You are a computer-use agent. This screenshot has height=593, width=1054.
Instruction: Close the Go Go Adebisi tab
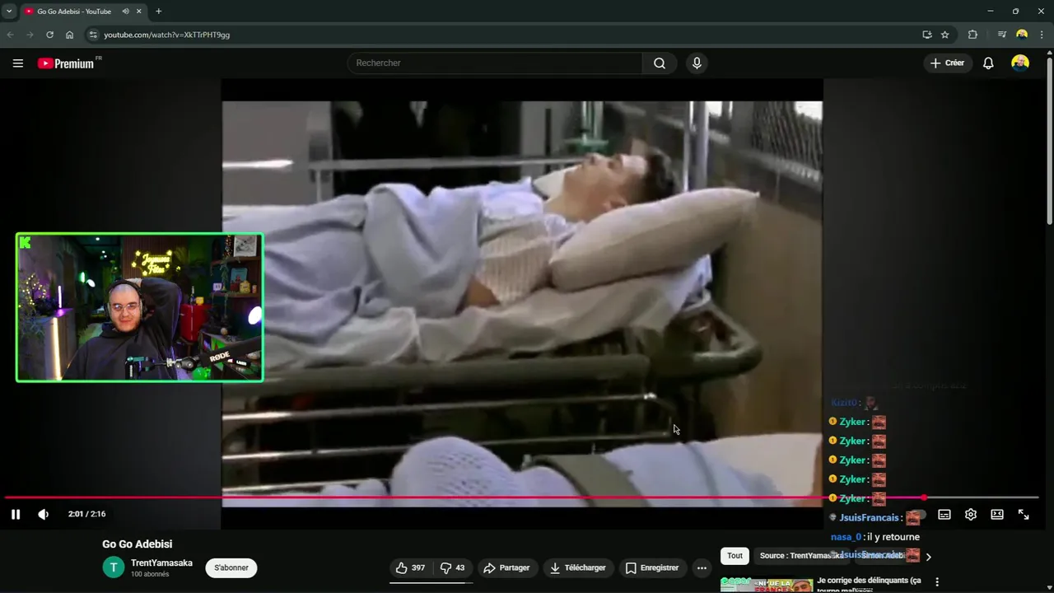[138, 12]
